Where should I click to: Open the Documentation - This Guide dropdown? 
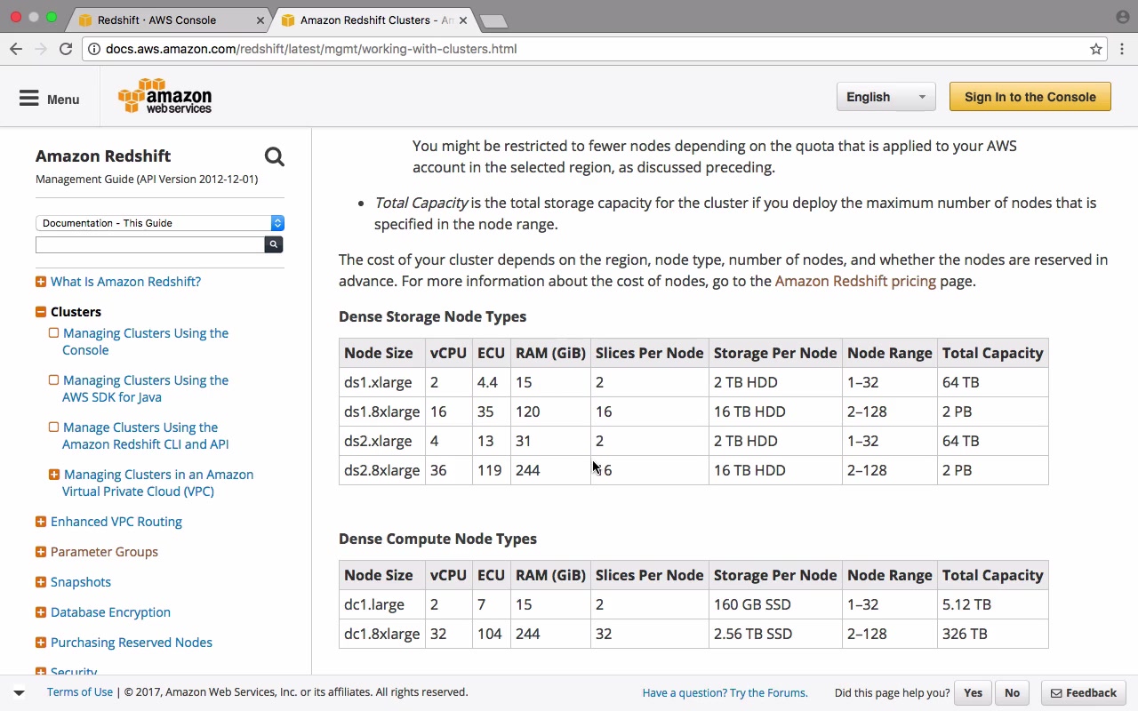(159, 223)
